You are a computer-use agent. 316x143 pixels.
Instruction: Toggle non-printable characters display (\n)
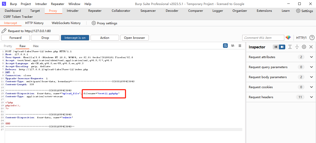(232, 46)
